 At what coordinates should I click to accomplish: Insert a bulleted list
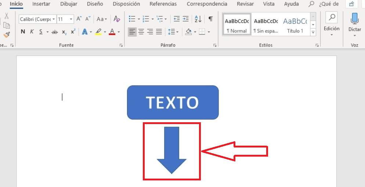point(132,19)
